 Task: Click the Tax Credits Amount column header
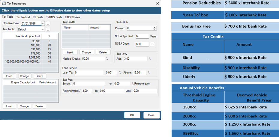pyautogui.click(x=99, y=28)
